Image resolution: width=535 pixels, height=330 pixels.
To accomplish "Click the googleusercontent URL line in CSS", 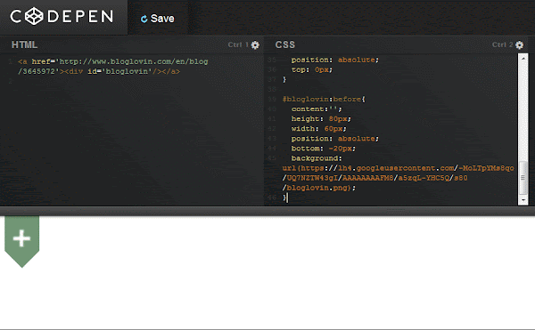I will click(398, 168).
